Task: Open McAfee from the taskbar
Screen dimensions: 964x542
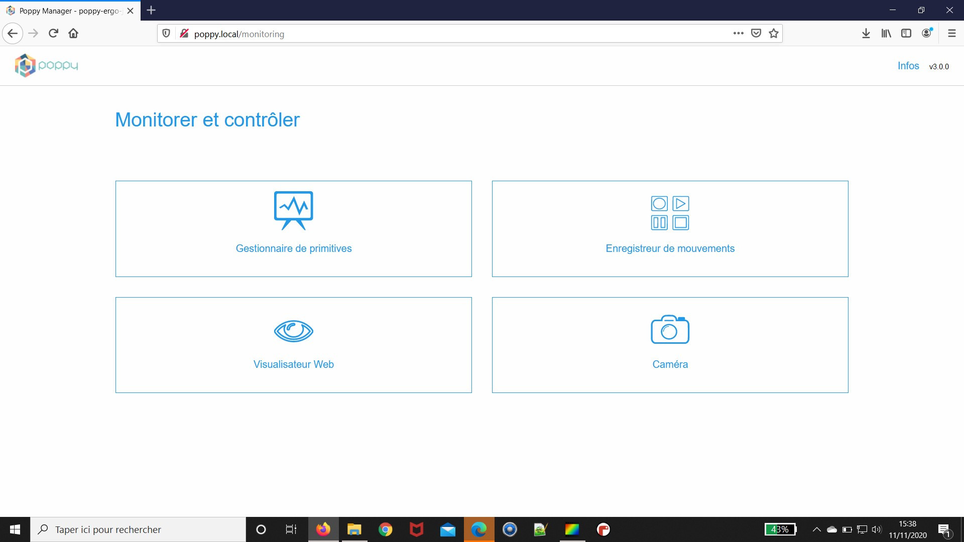Action: (417, 529)
